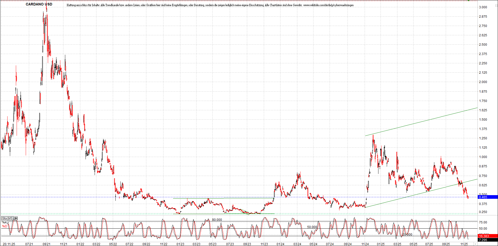498x246 pixels.
Task: Open the 20.11.25 date axis label
Action: [9, 244]
